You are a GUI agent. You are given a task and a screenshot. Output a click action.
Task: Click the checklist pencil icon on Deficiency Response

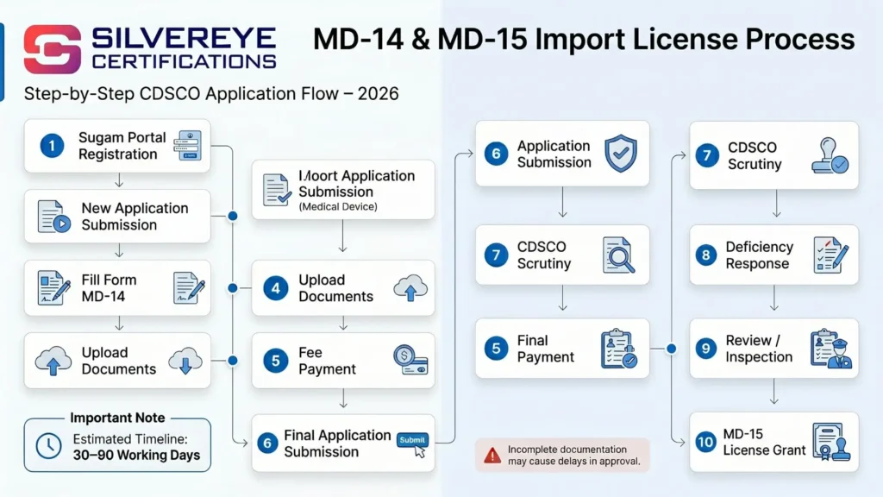pyautogui.click(x=830, y=255)
